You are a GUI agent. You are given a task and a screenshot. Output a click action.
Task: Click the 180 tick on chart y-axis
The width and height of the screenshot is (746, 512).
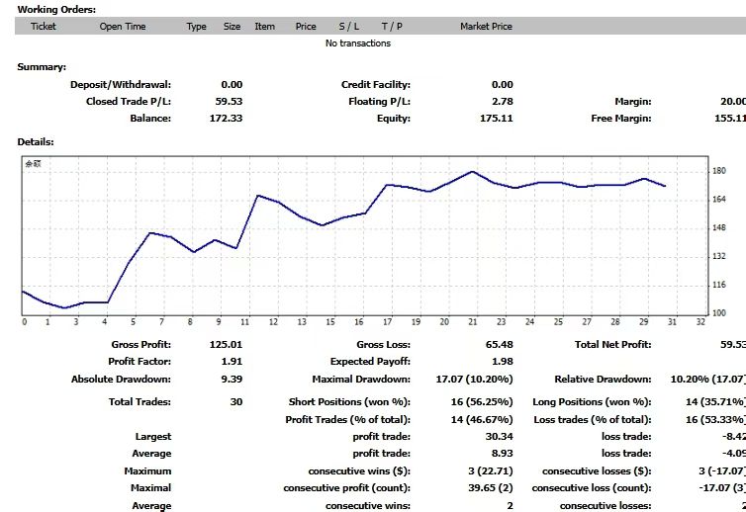click(719, 171)
